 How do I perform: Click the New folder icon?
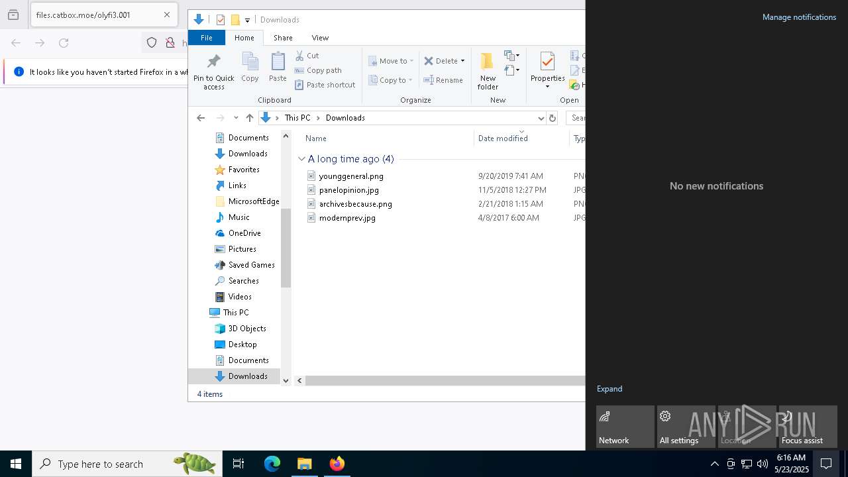(x=488, y=62)
